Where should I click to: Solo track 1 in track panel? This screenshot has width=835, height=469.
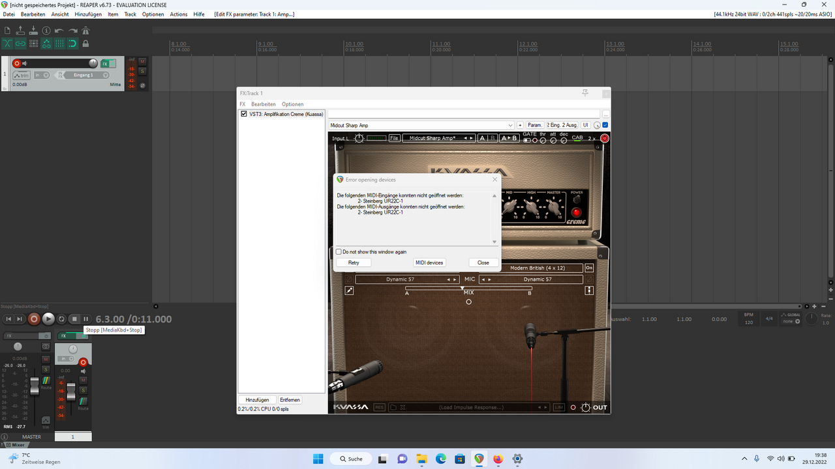pyautogui.click(x=142, y=70)
